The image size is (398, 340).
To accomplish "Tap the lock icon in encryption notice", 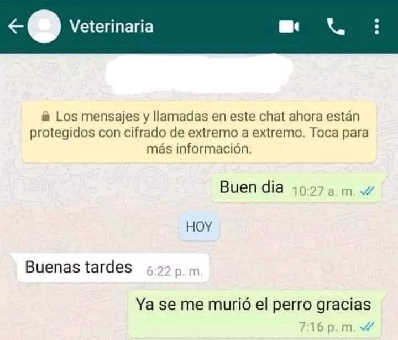I will click(x=46, y=116).
